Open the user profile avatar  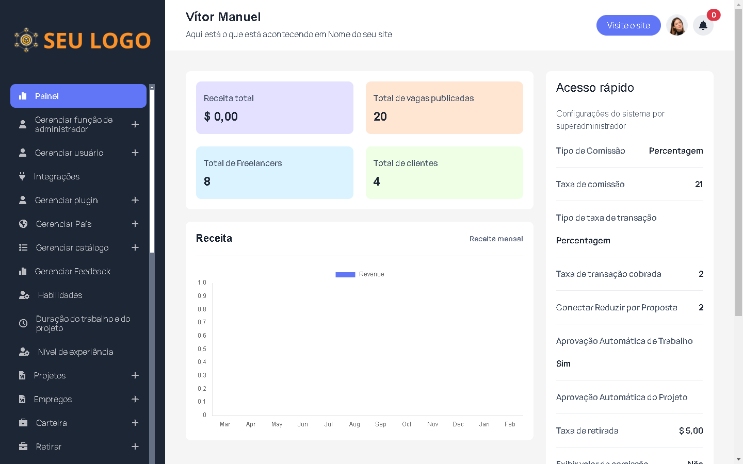pyautogui.click(x=676, y=25)
